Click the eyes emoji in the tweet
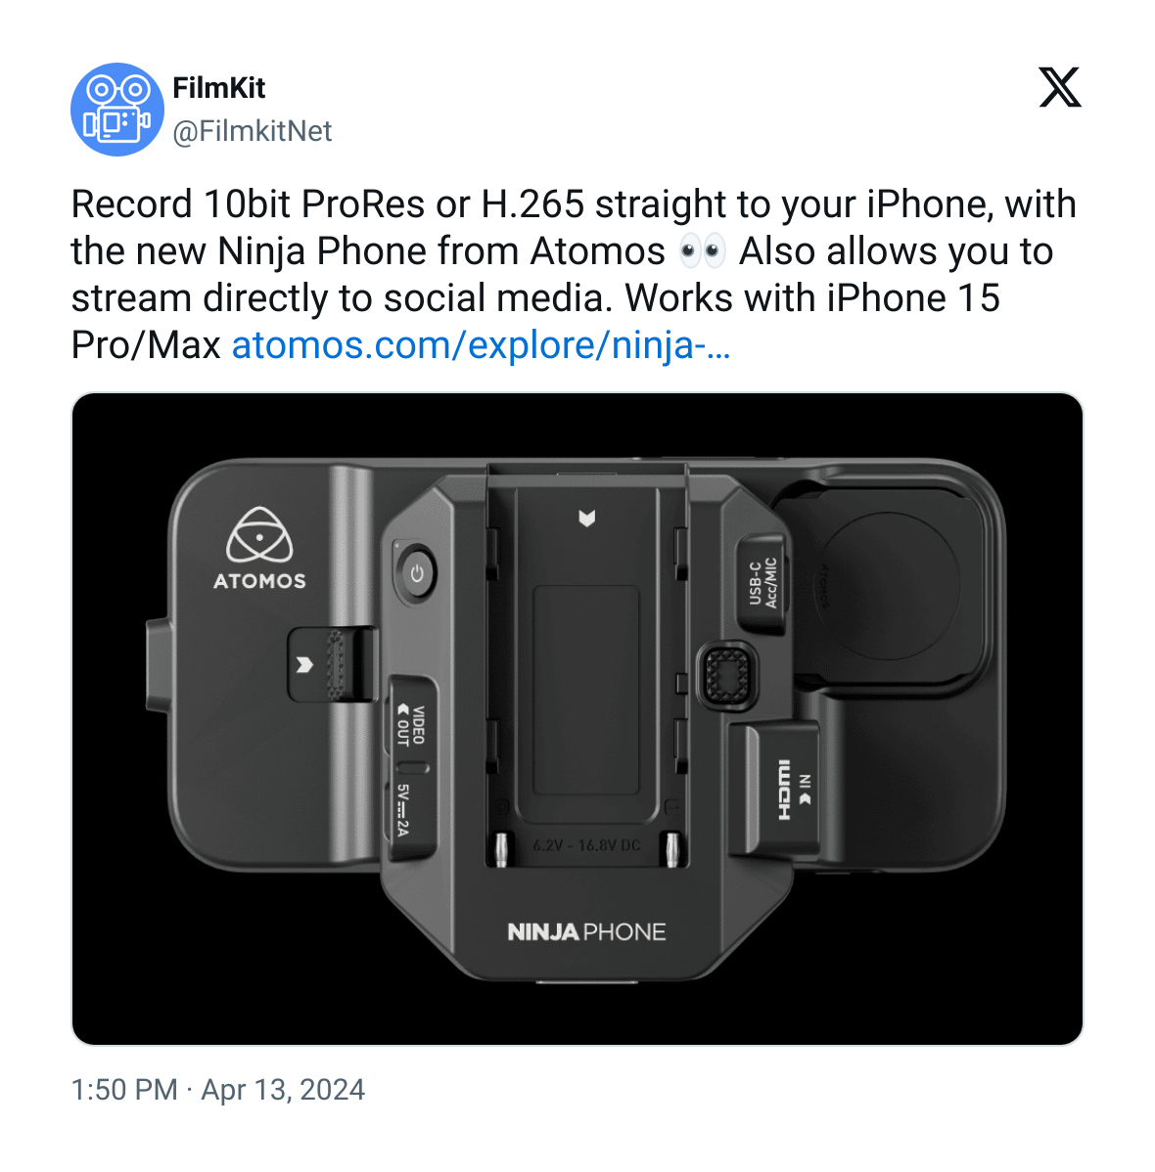This screenshot has width=1155, height=1172. [x=702, y=251]
